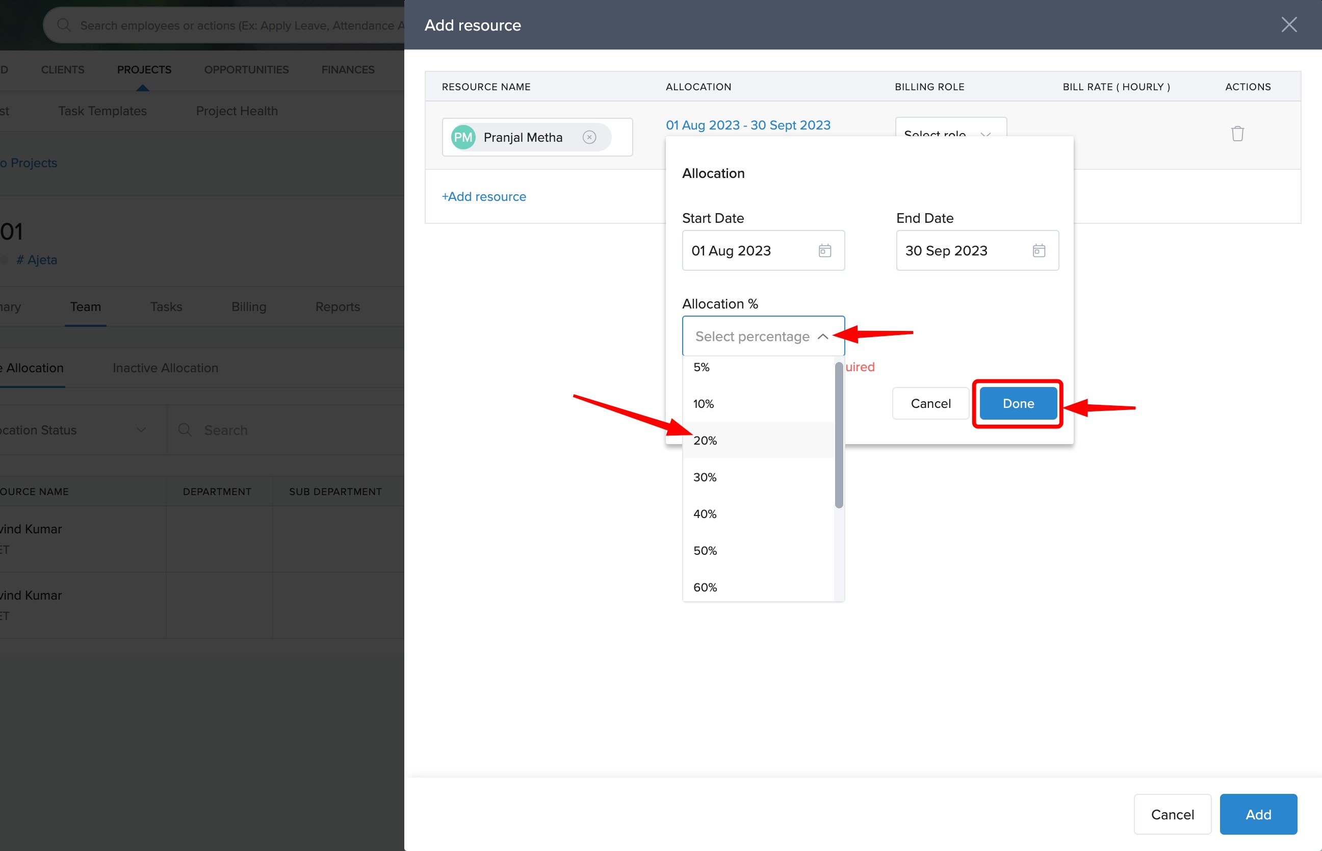Open the End Date calendar picker
This screenshot has width=1322, height=851.
(x=1039, y=250)
